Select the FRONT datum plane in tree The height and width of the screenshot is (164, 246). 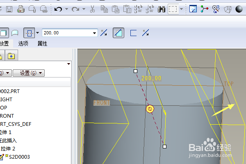tap(7, 116)
